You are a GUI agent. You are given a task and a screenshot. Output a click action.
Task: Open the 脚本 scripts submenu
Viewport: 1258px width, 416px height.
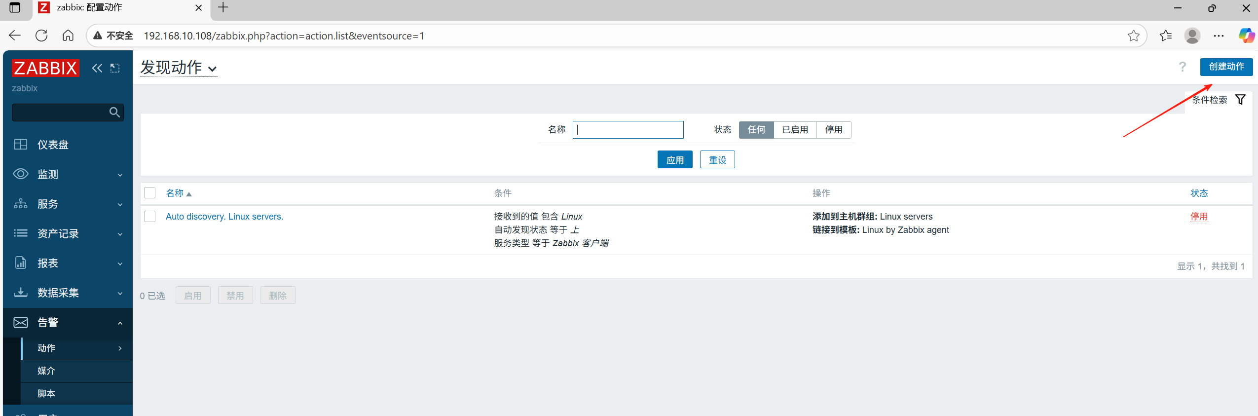coord(77,394)
